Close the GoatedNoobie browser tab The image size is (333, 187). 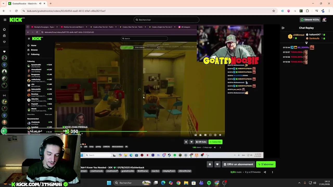click(44, 4)
